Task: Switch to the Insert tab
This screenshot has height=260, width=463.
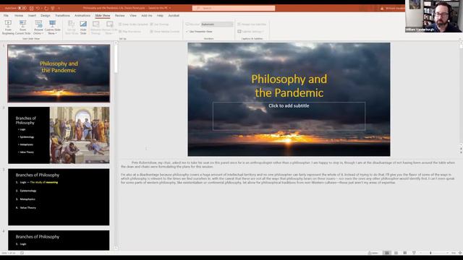Action: (32, 16)
